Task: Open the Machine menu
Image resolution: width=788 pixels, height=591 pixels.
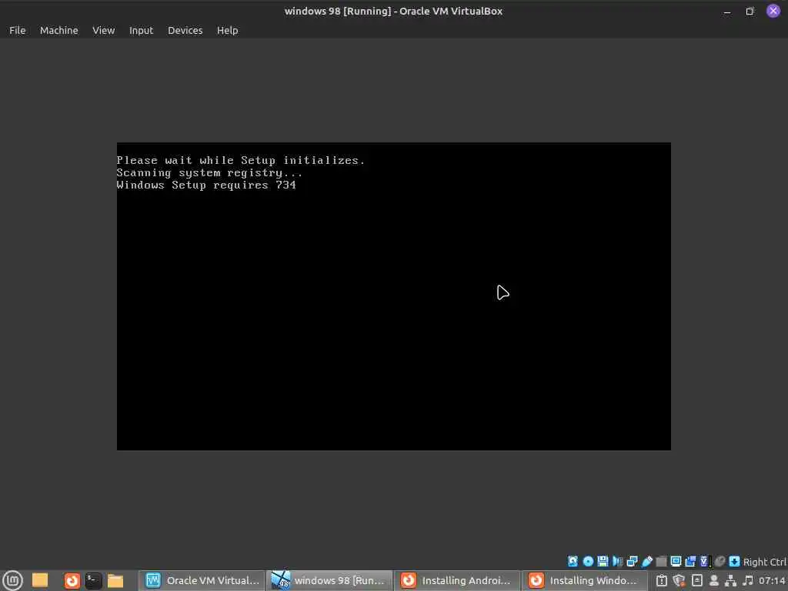Action: 58,30
